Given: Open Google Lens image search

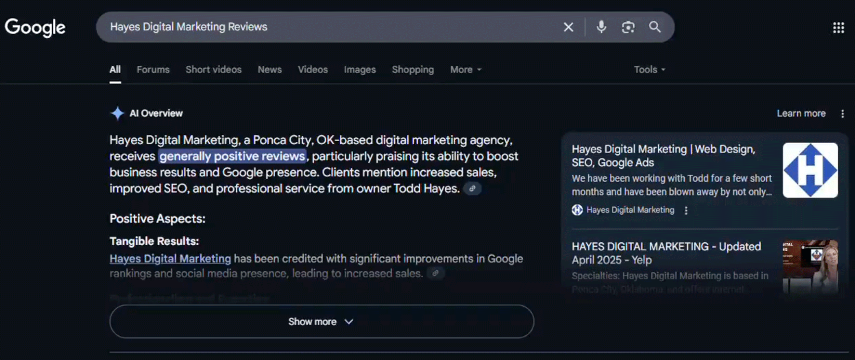Looking at the screenshot, I should click(x=628, y=27).
